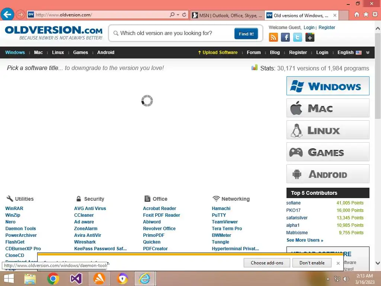The image size is (381, 286).
Task: Click the Linux nav menu item
Action: click(x=58, y=52)
